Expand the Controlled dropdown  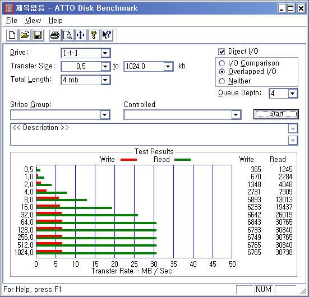tap(236, 115)
